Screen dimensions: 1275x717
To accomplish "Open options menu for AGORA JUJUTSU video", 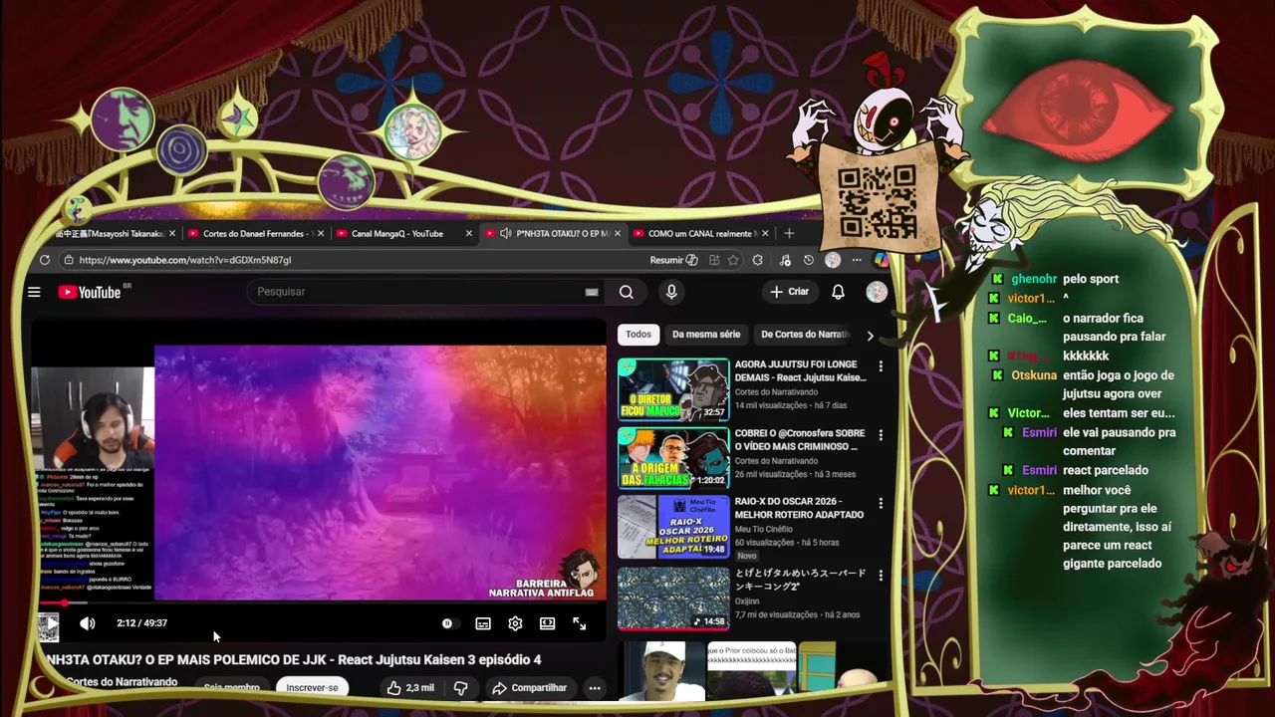I will click(881, 366).
